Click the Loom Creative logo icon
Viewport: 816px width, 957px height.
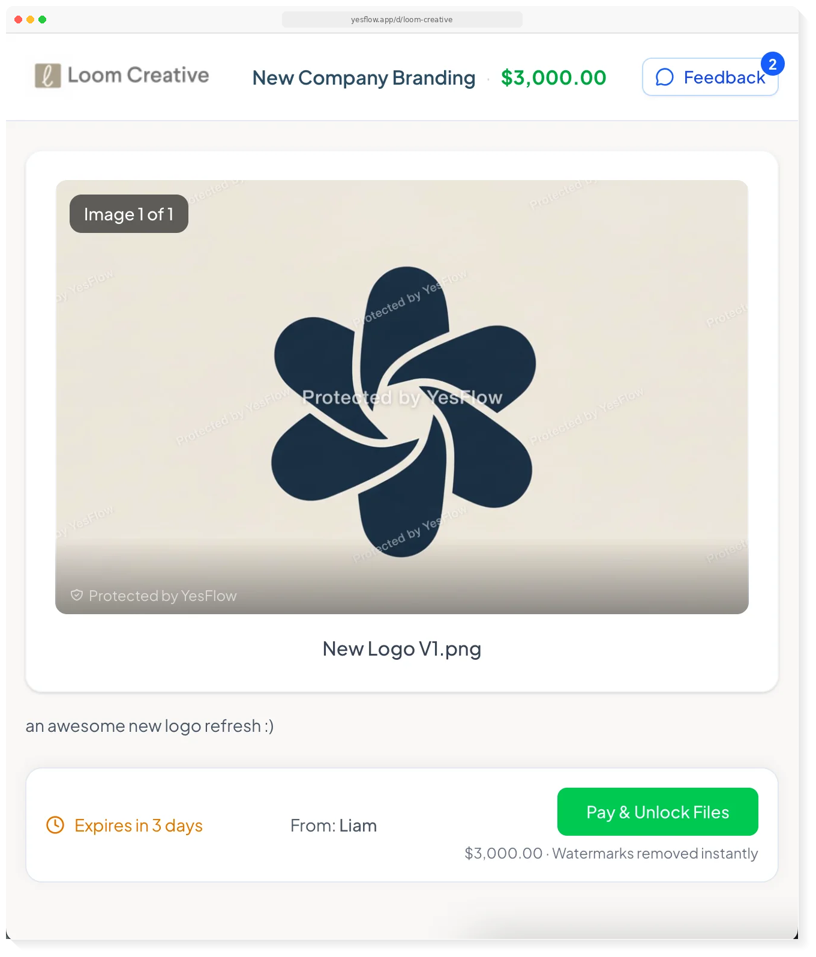(x=48, y=76)
